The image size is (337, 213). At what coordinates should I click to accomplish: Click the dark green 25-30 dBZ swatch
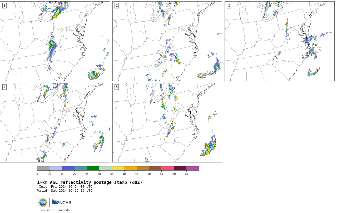coord(93,169)
